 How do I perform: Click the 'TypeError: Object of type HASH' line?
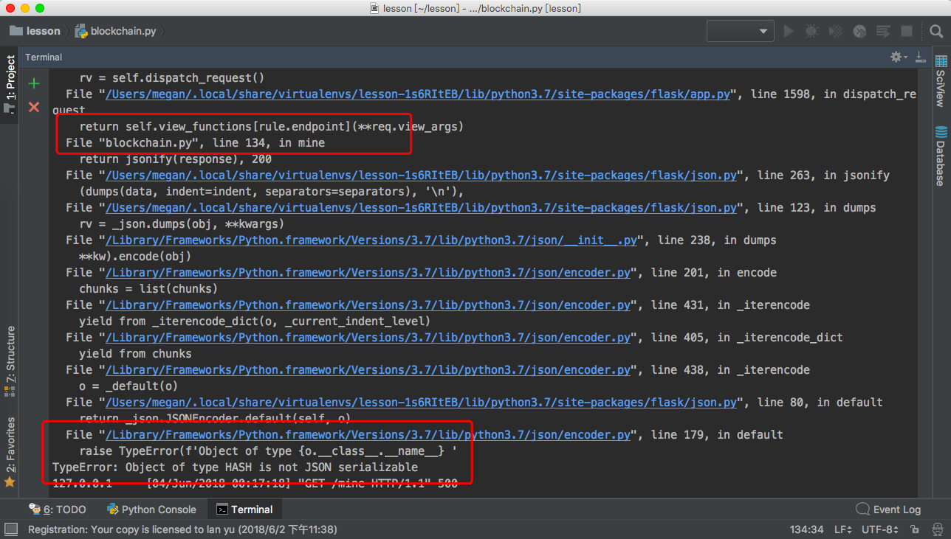[x=235, y=467]
